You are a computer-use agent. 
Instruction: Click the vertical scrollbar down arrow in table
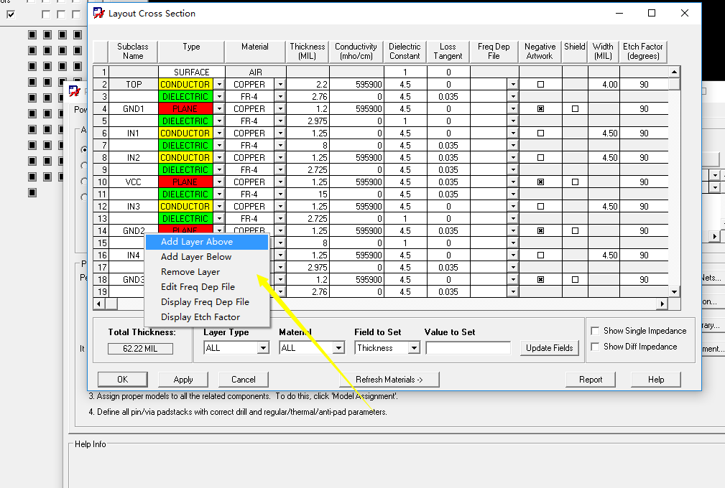pyautogui.click(x=674, y=291)
